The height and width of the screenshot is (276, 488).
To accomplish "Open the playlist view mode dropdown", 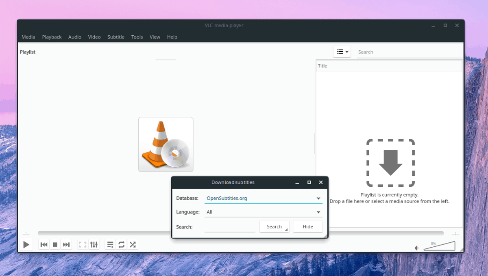I will [x=342, y=52].
